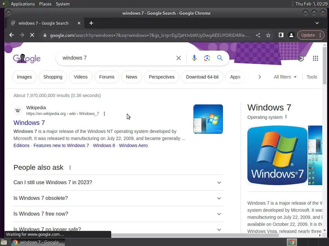The image size is (329, 246).
Task: Open Chrome three-dot menu beside Update
Action: tap(320, 35)
